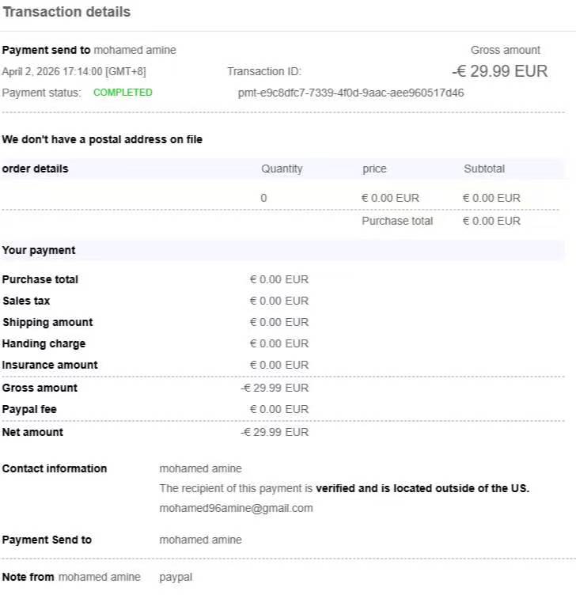Click the Your payment section header
This screenshot has height=595, width=576.
39,250
